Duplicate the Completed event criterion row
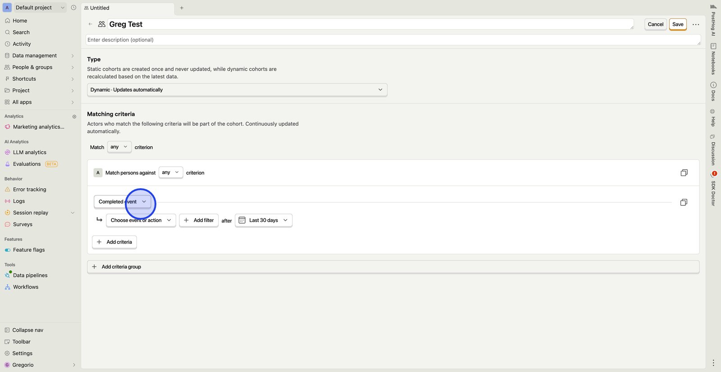The height and width of the screenshot is (372, 721). 683,203
